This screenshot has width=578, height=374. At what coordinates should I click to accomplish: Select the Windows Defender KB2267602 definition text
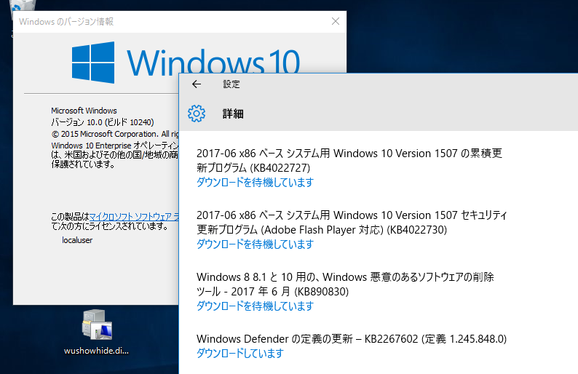(352, 338)
